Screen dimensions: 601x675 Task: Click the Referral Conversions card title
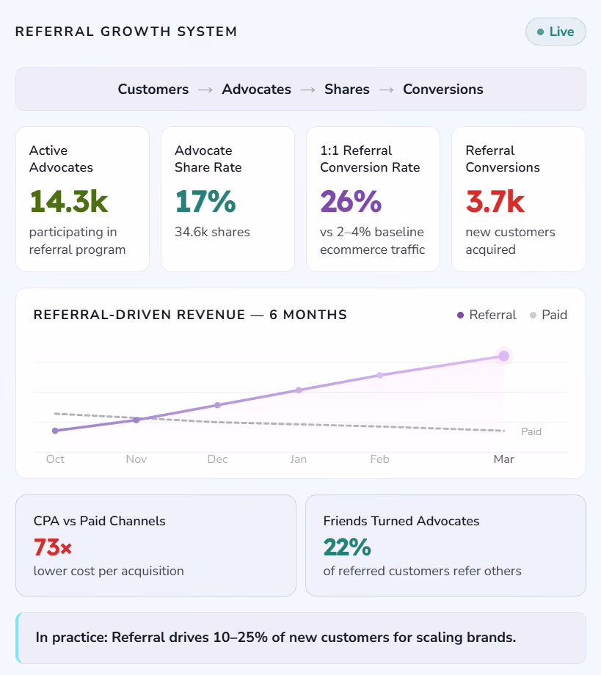tap(503, 158)
